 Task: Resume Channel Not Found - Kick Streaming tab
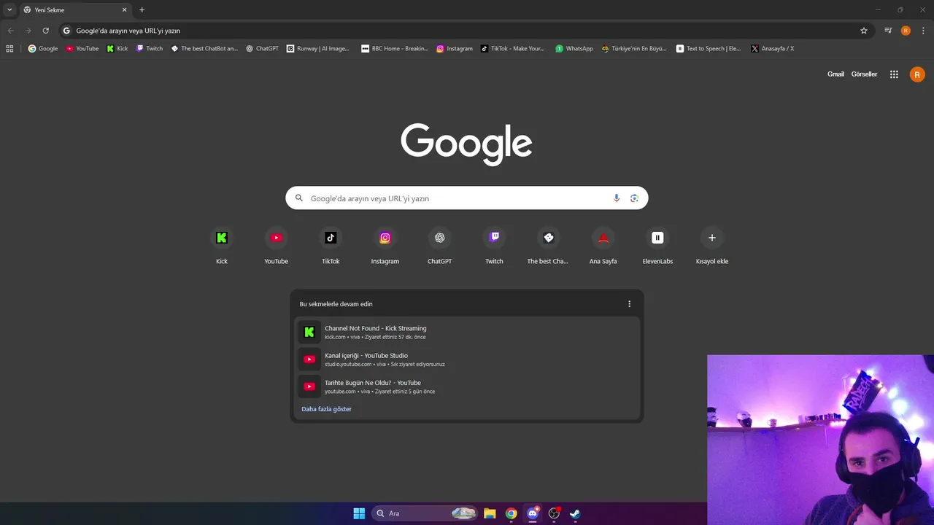[x=467, y=332]
